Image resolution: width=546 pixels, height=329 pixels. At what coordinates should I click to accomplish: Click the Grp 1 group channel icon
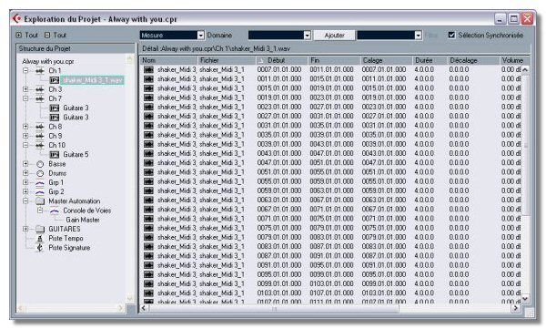click(x=40, y=183)
